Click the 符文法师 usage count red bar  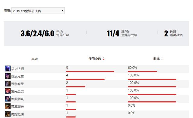point(90,72)
